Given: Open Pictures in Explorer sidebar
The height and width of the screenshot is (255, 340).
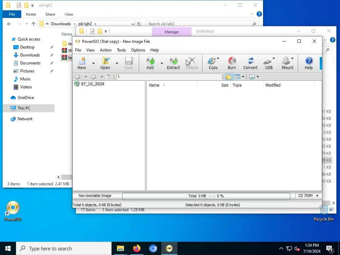Looking at the screenshot, I should (x=27, y=71).
